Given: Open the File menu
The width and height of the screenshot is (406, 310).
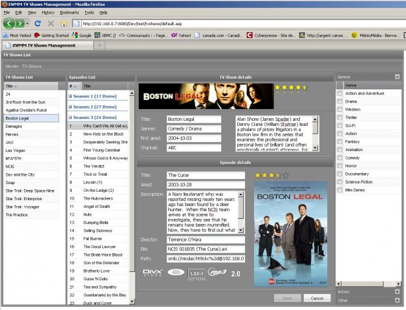Looking at the screenshot, I should (6, 12).
